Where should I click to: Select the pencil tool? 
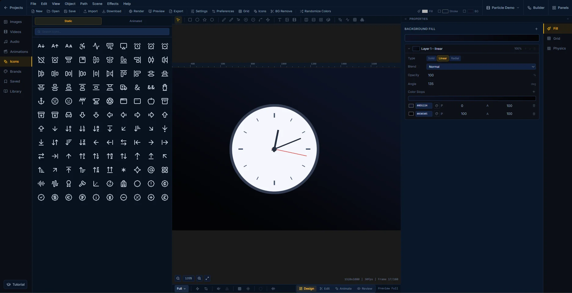[231, 20]
